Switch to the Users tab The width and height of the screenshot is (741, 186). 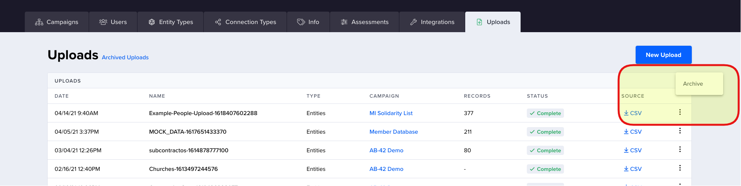coord(113,22)
